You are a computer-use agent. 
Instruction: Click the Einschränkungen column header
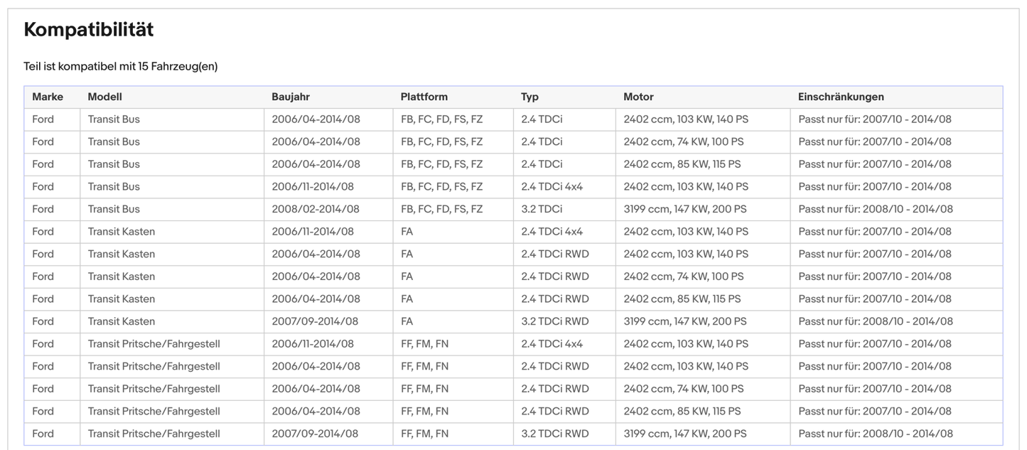(841, 97)
